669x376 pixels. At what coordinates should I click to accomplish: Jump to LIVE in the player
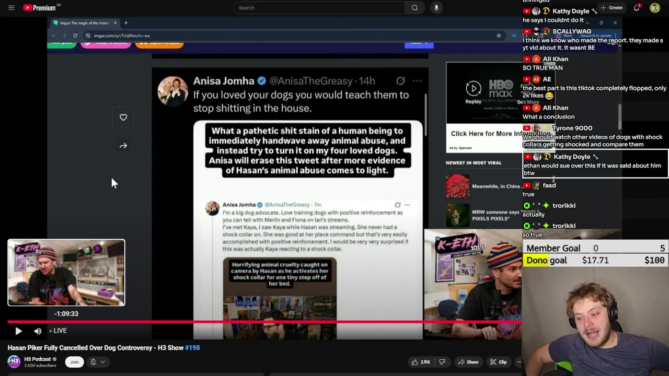[58, 331]
